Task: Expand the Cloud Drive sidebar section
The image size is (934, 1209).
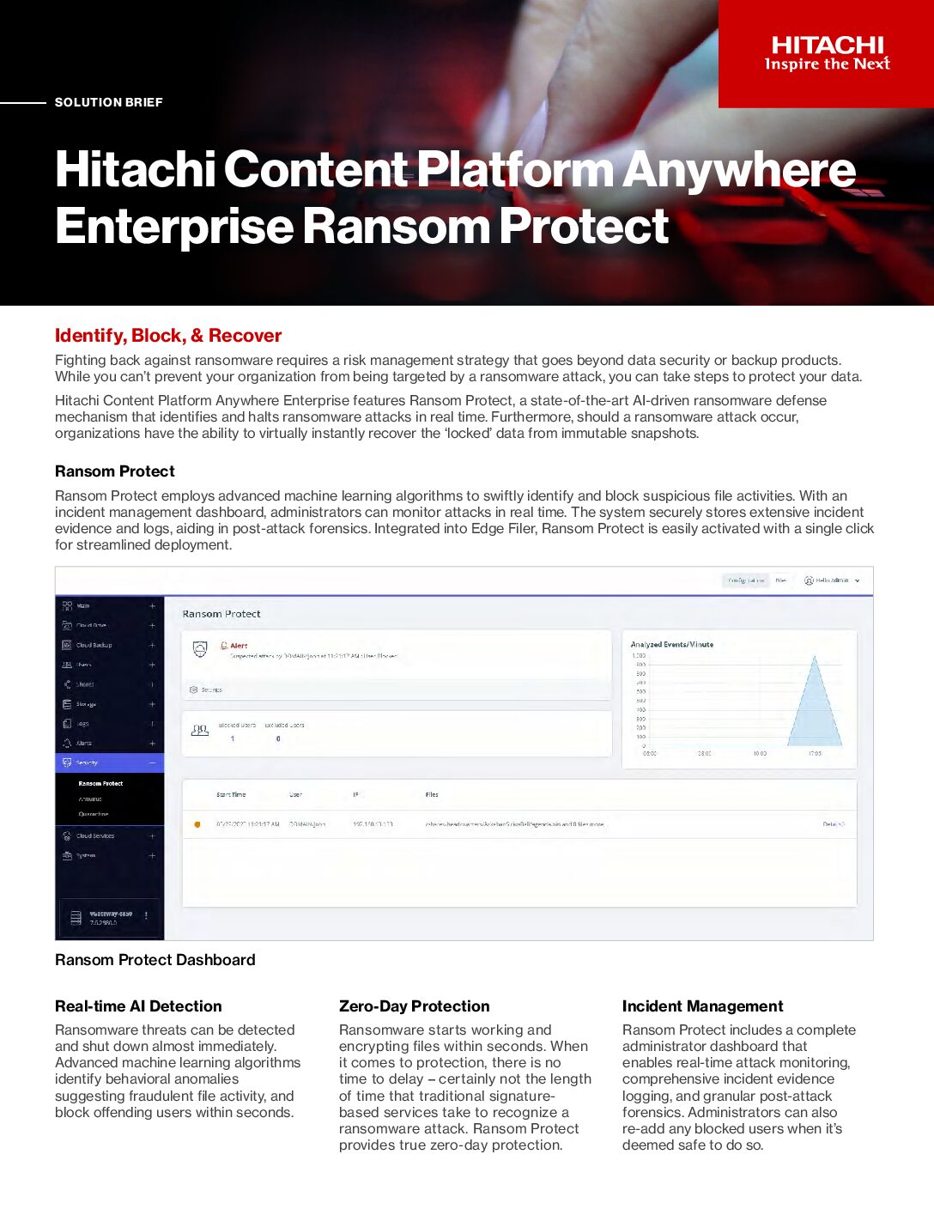Action: 152,625
